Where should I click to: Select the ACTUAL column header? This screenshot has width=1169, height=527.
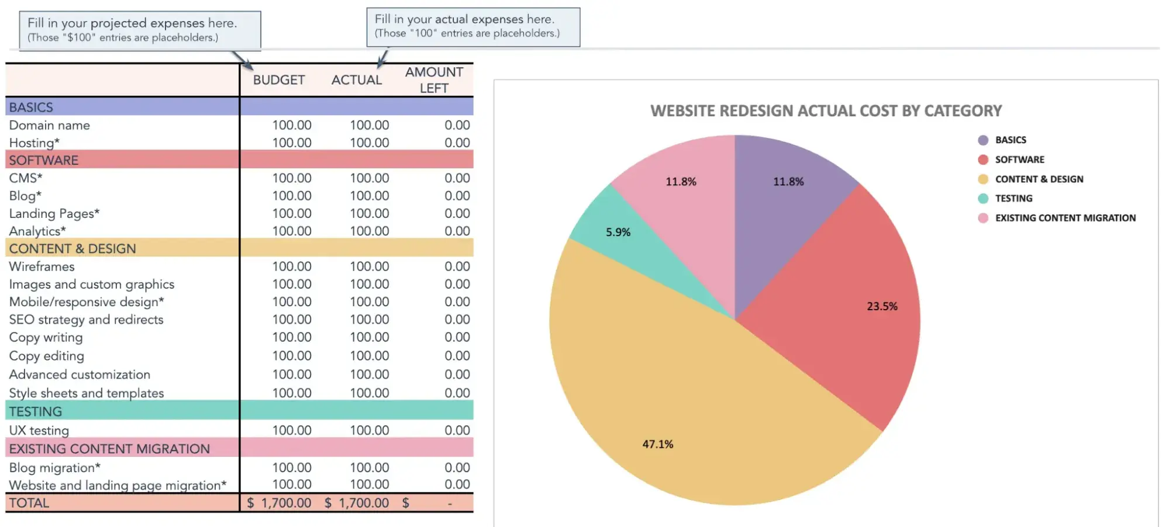[356, 80]
